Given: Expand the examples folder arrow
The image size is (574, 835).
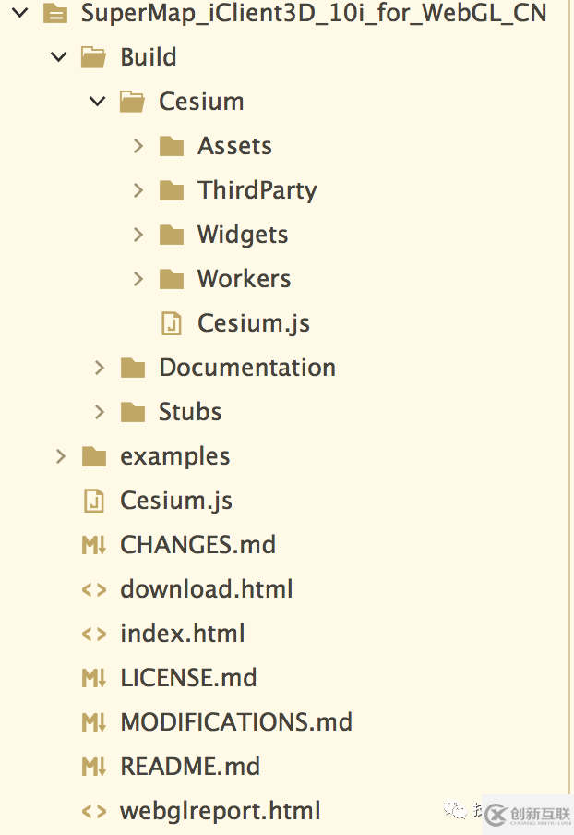Looking at the screenshot, I should pos(61,456).
